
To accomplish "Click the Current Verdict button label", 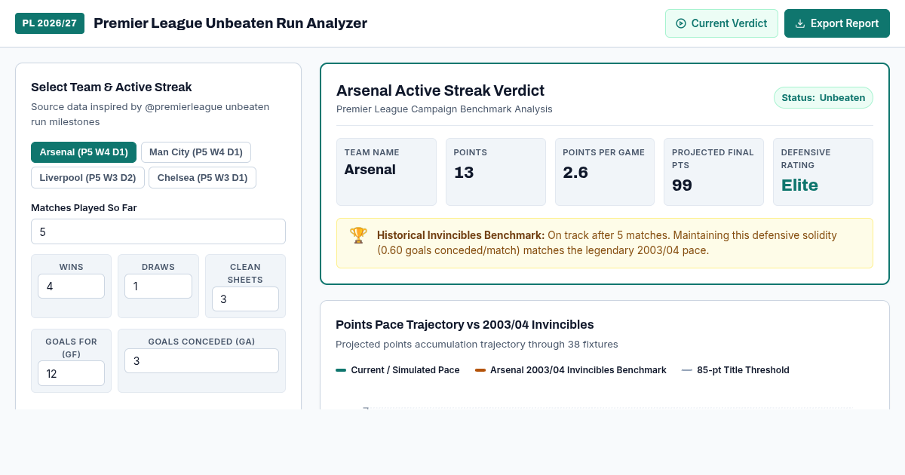I will 729,23.
